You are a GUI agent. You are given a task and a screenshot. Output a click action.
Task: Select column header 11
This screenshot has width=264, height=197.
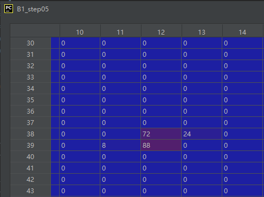(x=120, y=32)
